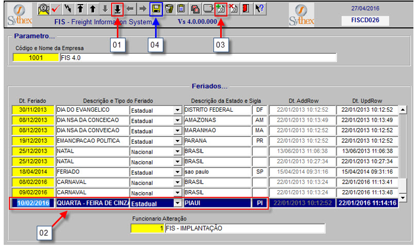
Task: Expand type dropdown for EMANCIPACAO POLITICA row
Action: [x=177, y=141]
